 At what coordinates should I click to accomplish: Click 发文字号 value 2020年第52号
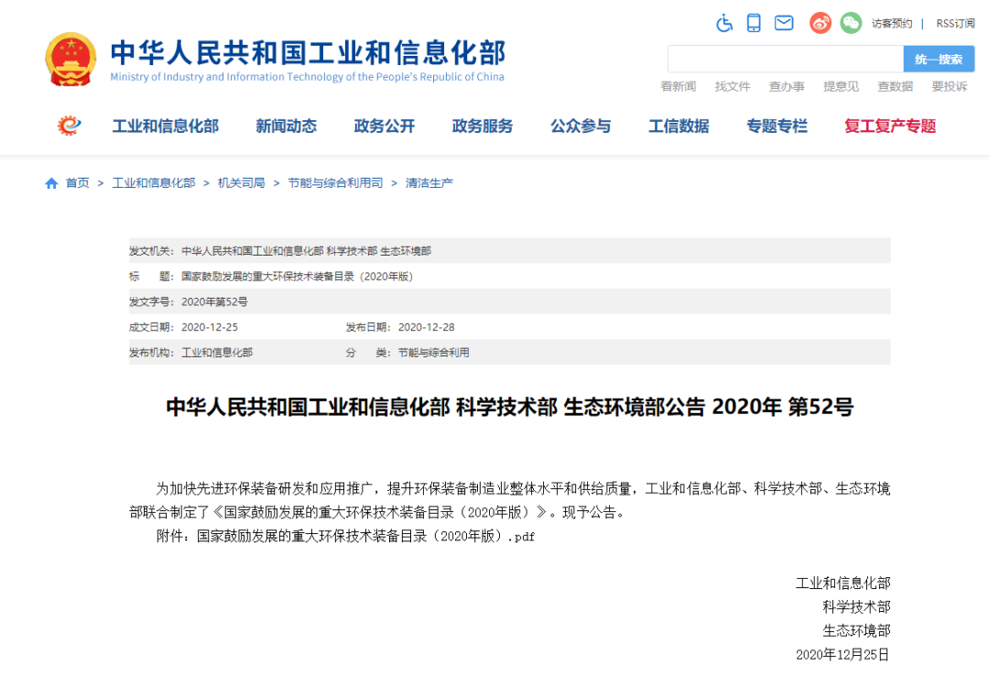pos(214,301)
